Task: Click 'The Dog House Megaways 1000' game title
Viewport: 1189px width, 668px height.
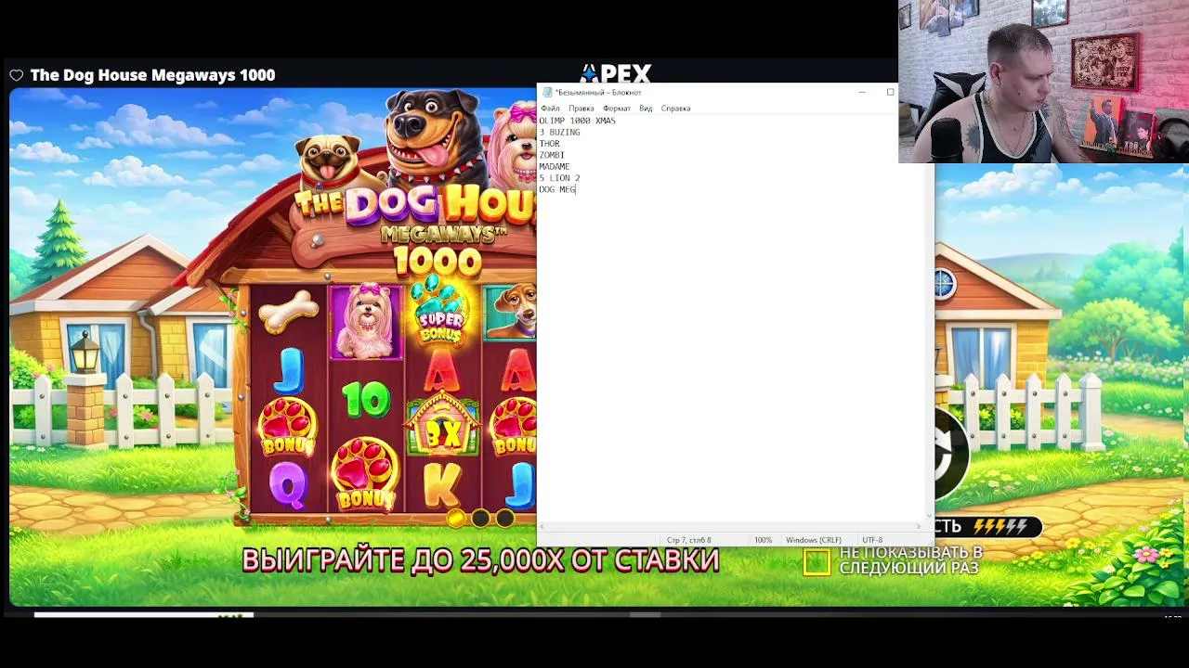Action: click(152, 75)
